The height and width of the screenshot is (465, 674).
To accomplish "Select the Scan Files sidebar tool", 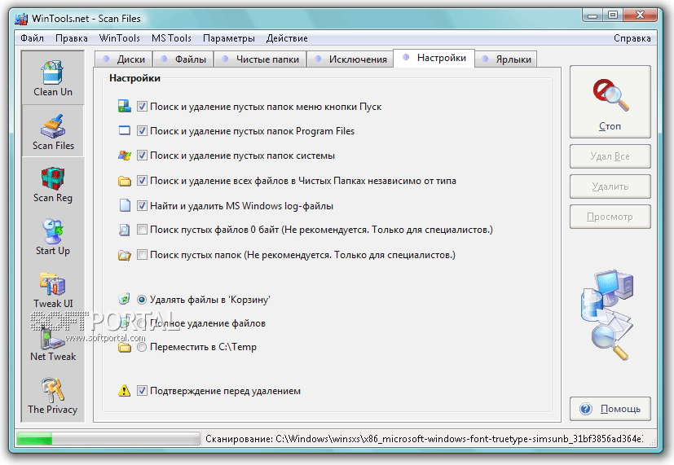I will 53,132.
